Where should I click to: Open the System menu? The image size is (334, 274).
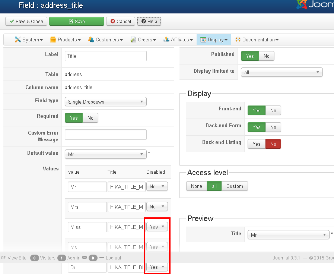29,40
